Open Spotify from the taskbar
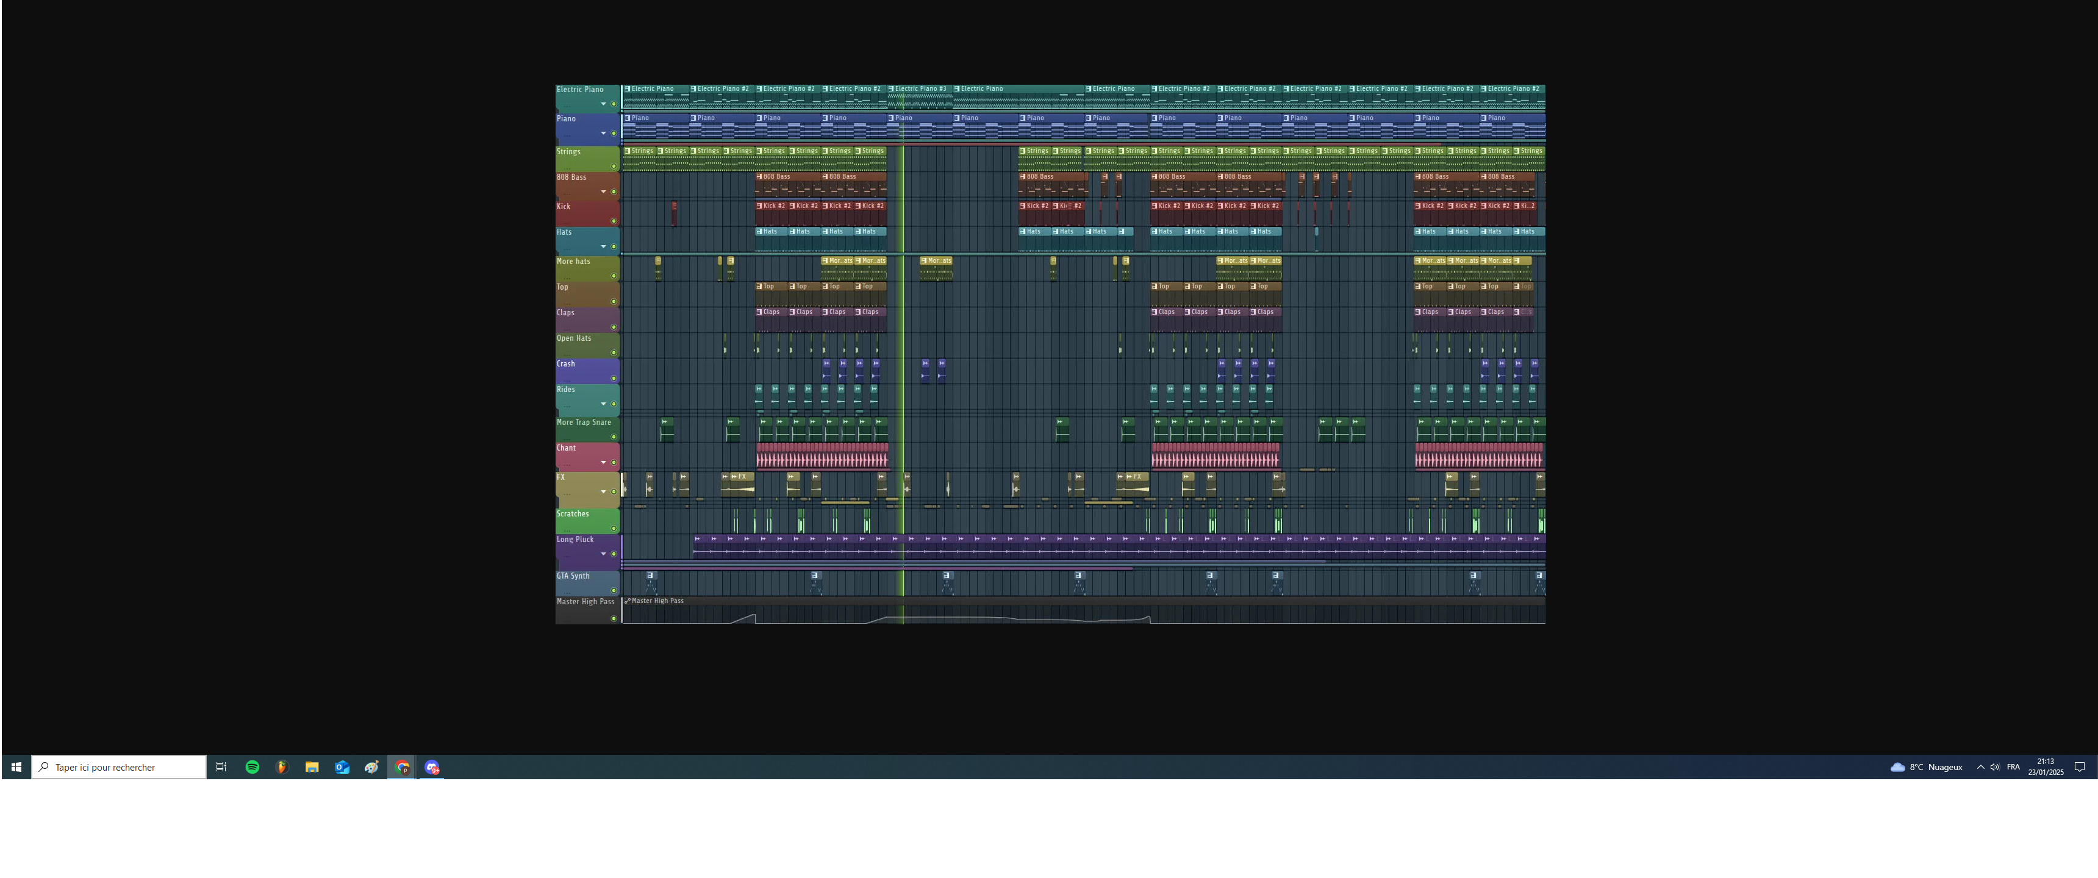Viewport: 2098px width, 878px height. pyautogui.click(x=252, y=767)
